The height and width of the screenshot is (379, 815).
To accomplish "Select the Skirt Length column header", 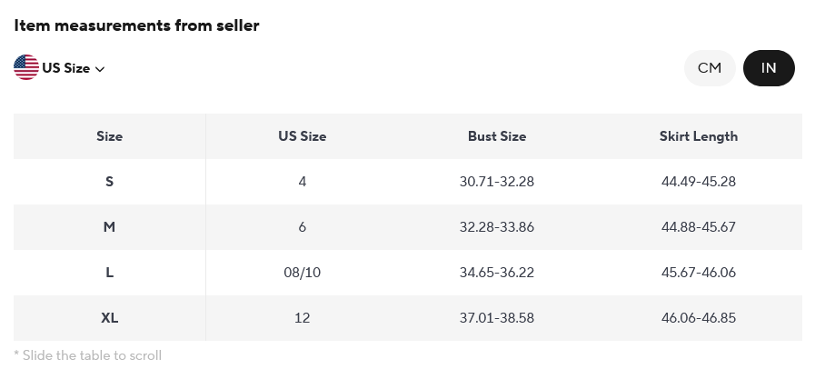I will (x=698, y=136).
